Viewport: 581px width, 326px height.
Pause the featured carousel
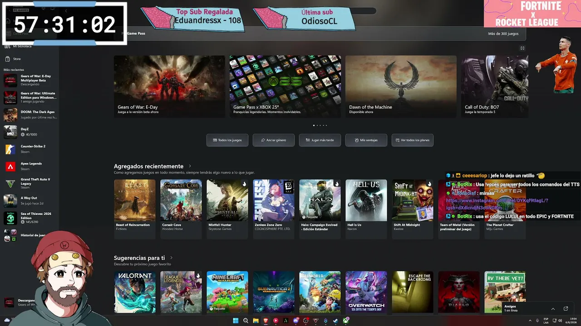pos(522,48)
